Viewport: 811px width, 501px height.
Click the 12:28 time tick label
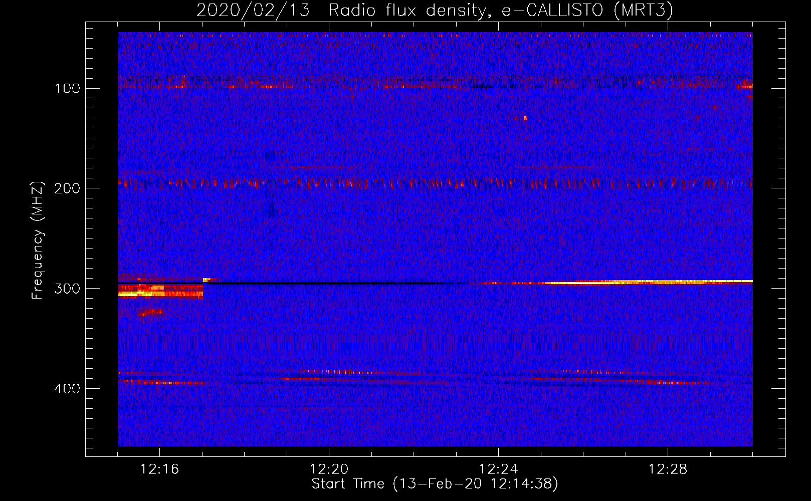click(668, 469)
